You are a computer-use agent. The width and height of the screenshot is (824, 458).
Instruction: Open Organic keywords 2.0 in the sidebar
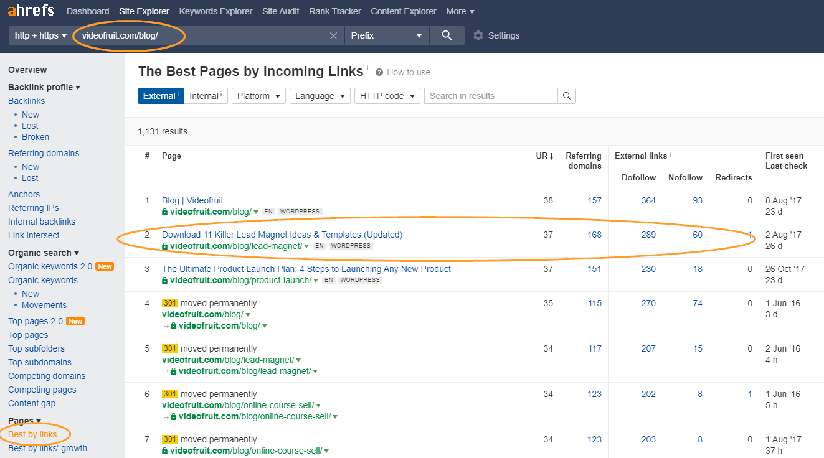[x=50, y=266]
